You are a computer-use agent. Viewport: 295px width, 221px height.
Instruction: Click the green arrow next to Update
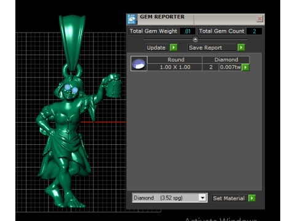(173, 48)
